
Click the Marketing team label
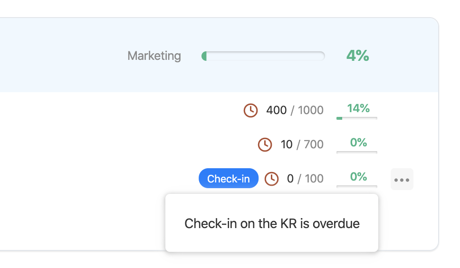pos(154,56)
